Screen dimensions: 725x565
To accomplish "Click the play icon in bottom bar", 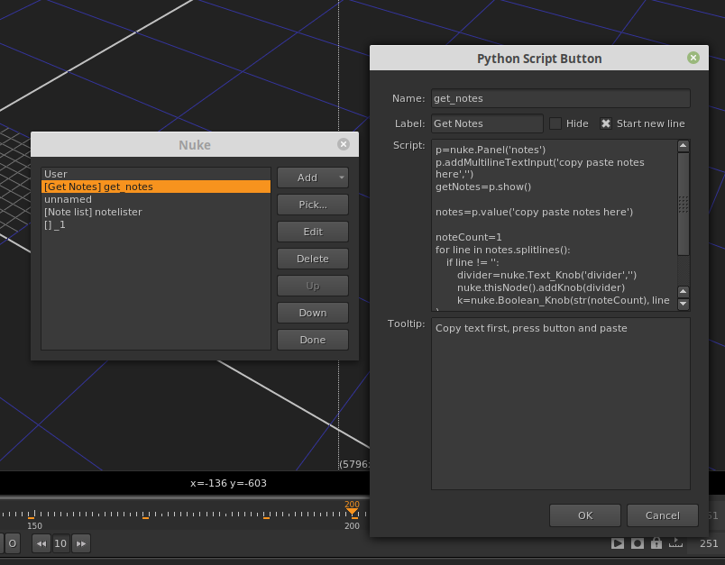I will click(x=618, y=543).
